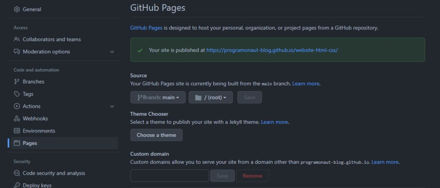
Task: Open Moderation options in the sidebar
Action: [x=46, y=52]
